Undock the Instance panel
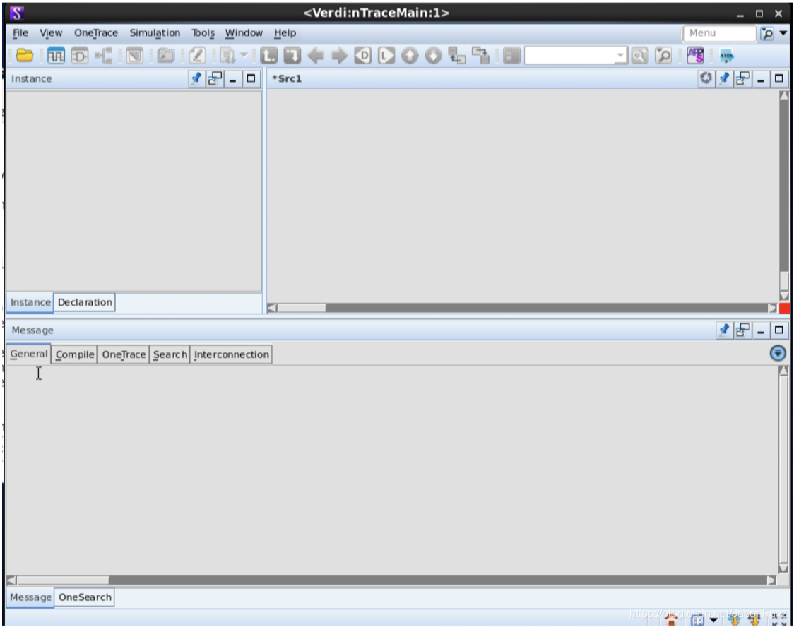Screen dimensions: 794x627 coord(215,79)
